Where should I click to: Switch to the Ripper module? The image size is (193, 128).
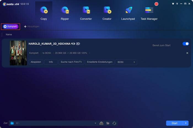pyautogui.click(x=65, y=13)
